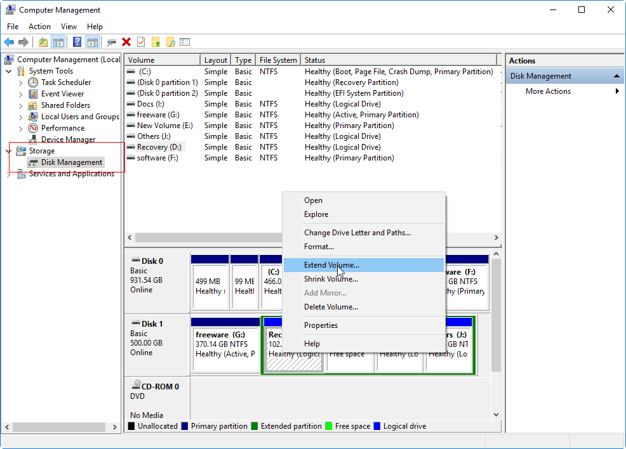Expand the Shared Folders tree node
Image resolution: width=626 pixels, height=449 pixels.
pos(21,105)
